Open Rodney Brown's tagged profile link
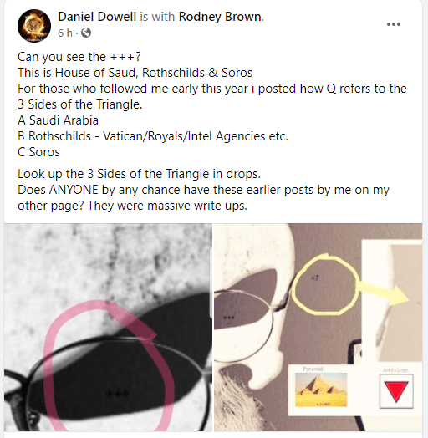The image size is (428, 438). [220, 17]
